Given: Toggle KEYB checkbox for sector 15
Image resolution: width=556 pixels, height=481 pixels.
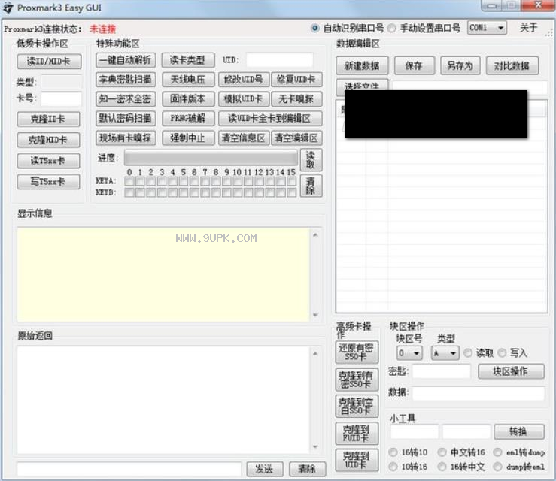Looking at the screenshot, I should (x=291, y=192).
